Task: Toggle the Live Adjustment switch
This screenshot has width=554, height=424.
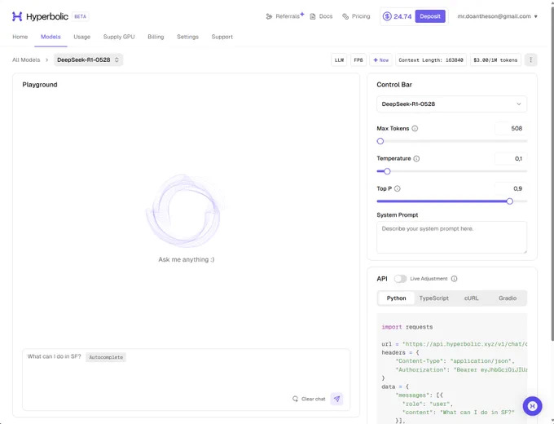Action: (x=400, y=279)
